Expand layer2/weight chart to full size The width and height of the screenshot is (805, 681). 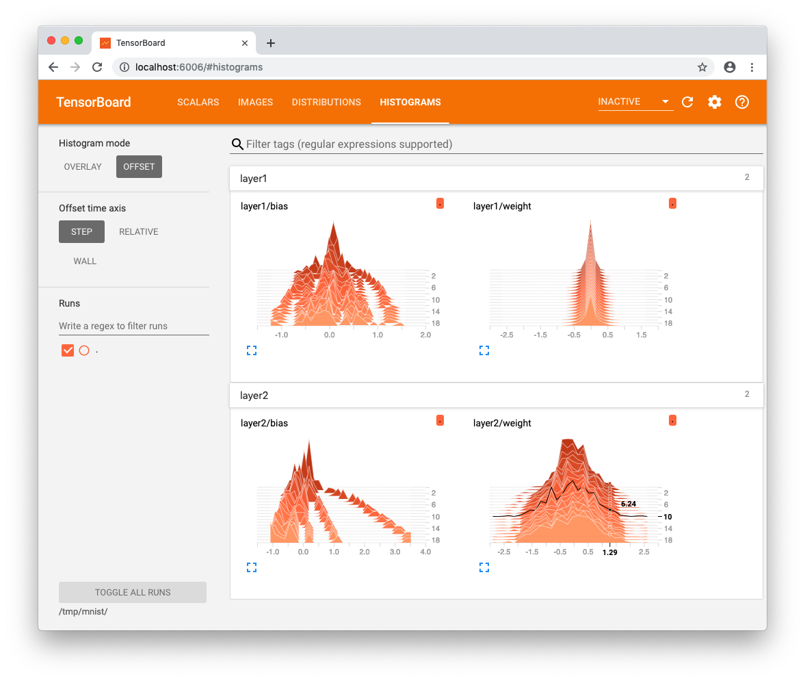[484, 567]
